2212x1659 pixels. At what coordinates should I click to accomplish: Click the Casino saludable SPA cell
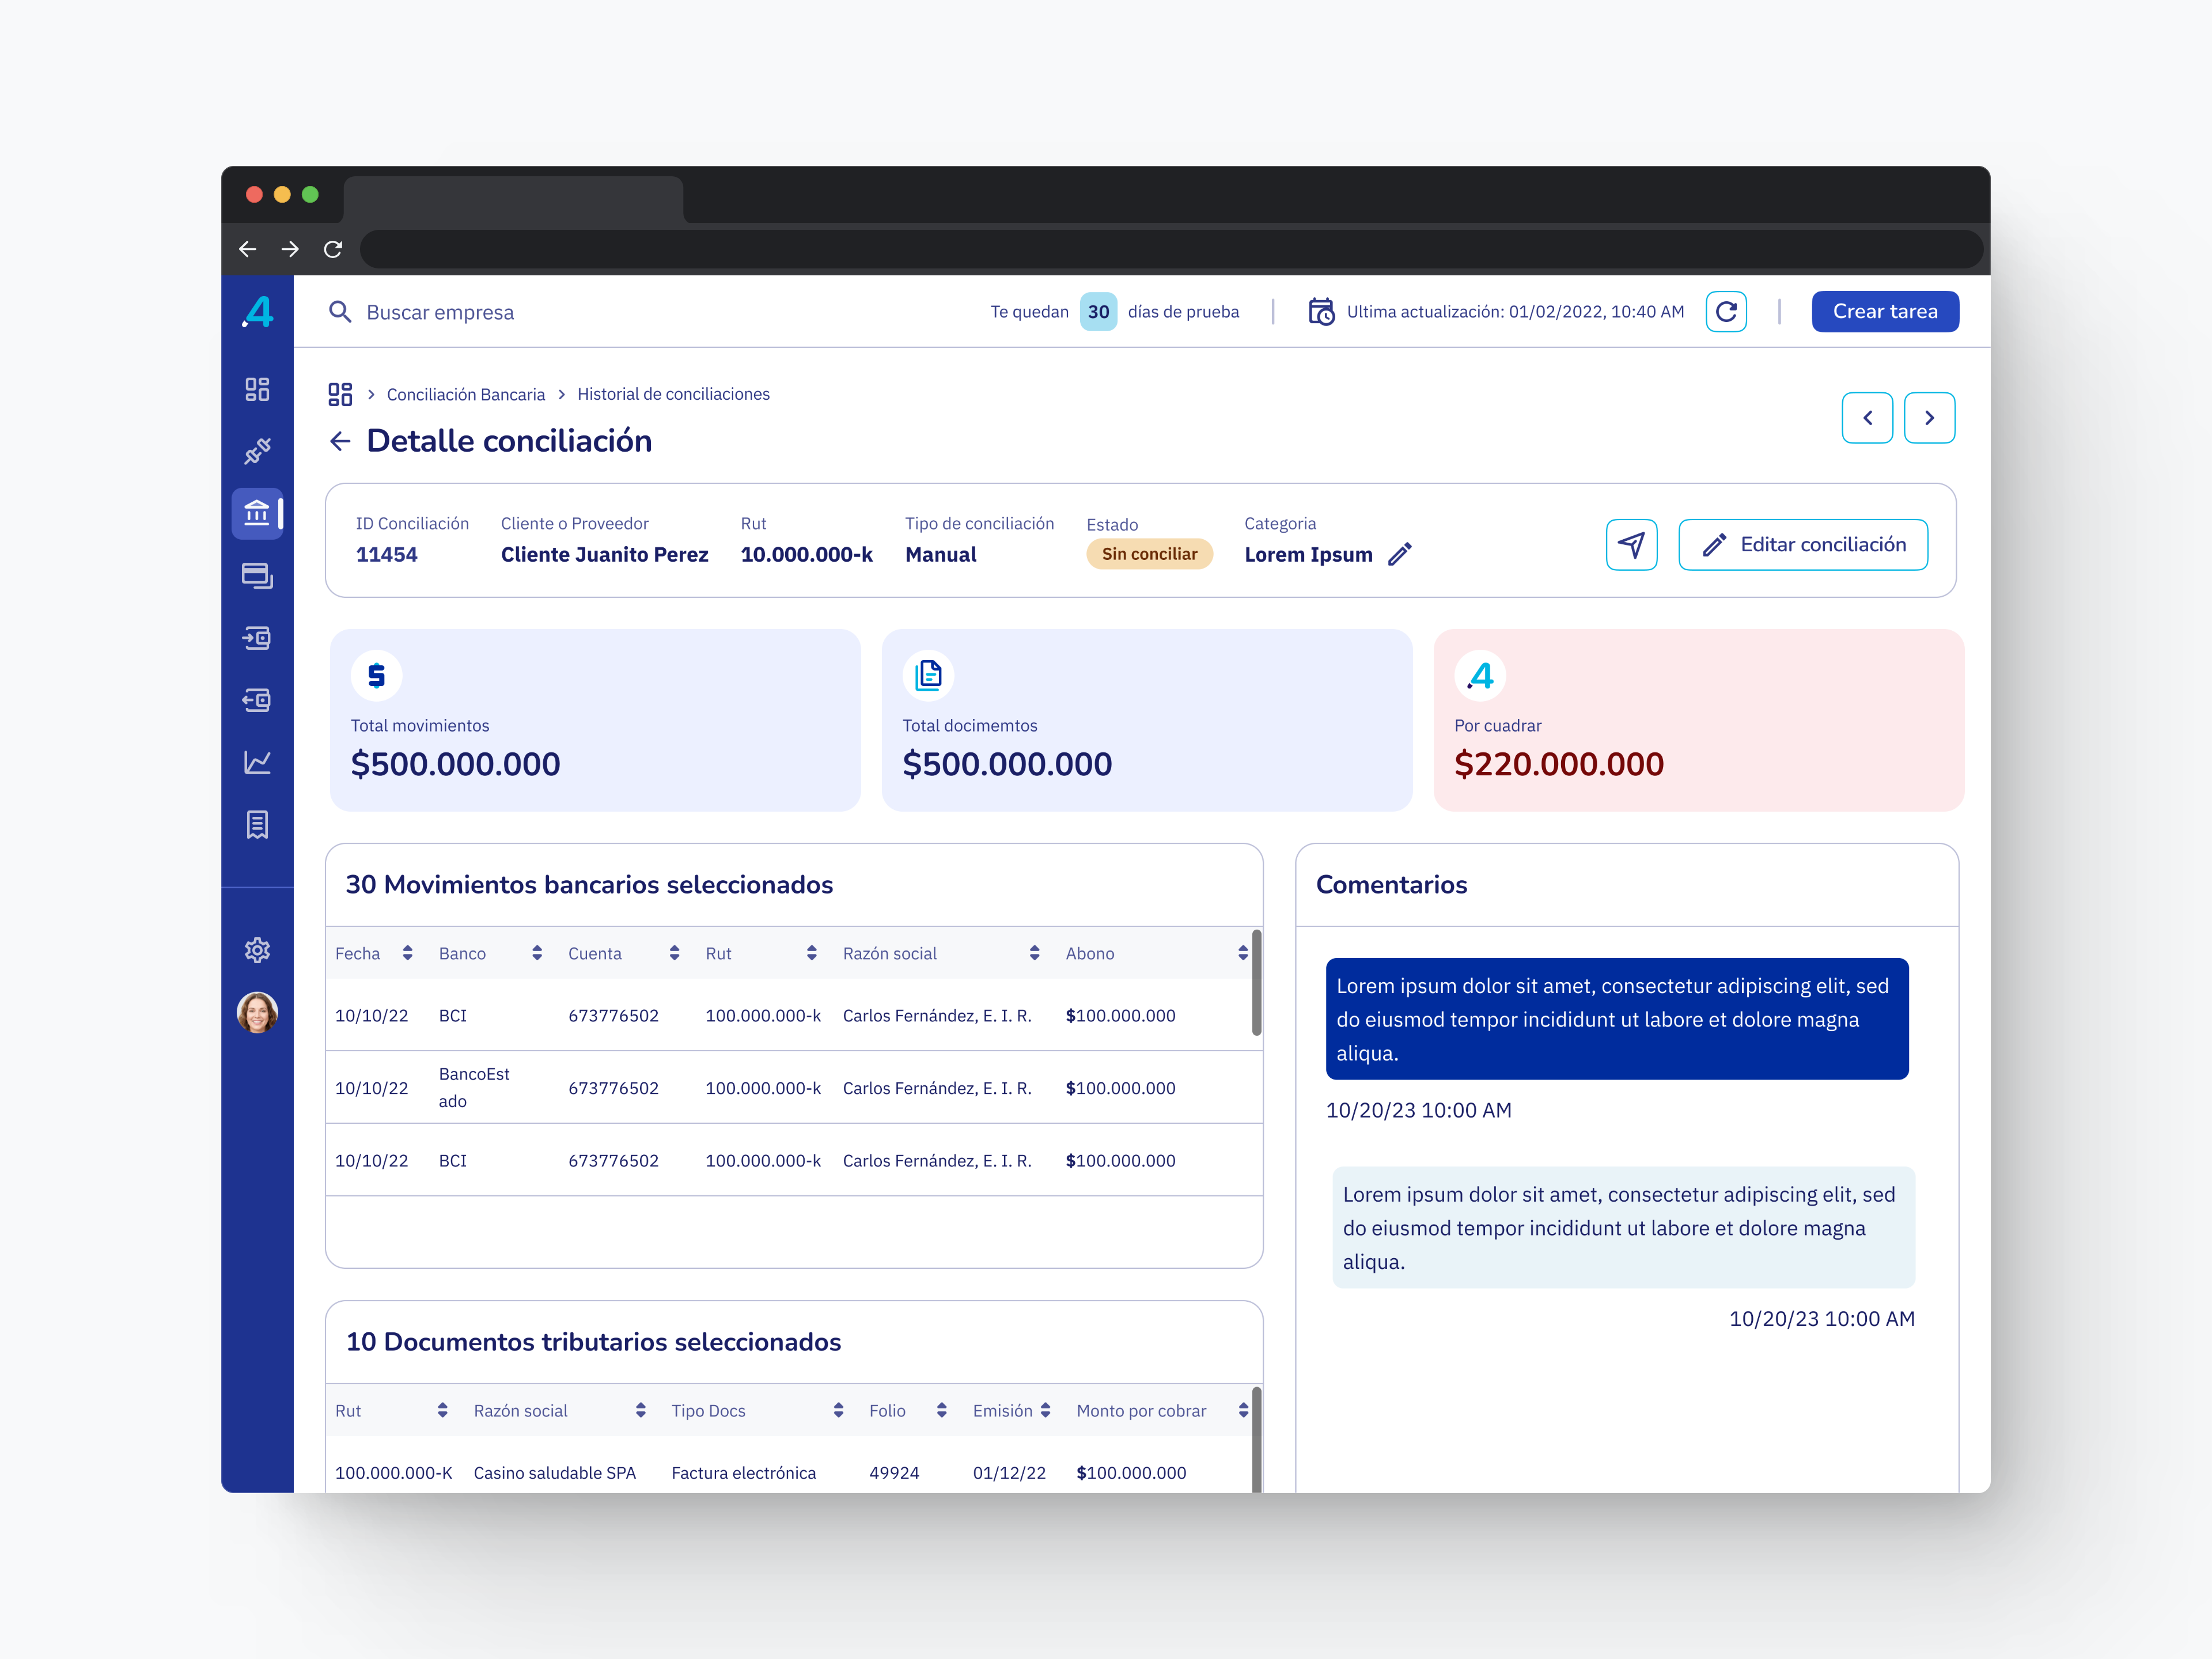(x=555, y=1472)
